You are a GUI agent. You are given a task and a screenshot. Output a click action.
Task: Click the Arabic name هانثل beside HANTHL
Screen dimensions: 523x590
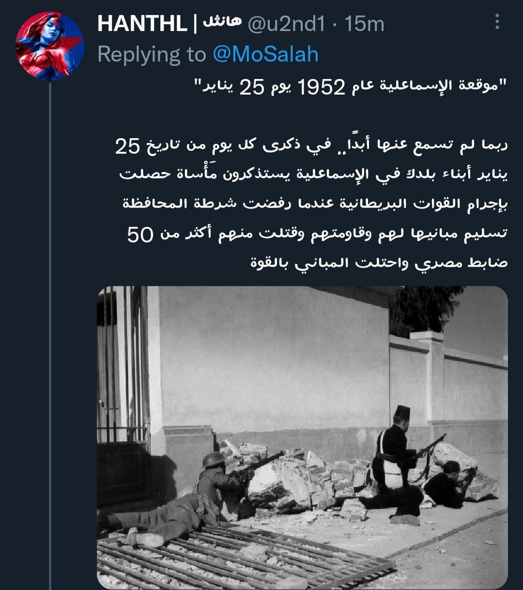point(221,22)
